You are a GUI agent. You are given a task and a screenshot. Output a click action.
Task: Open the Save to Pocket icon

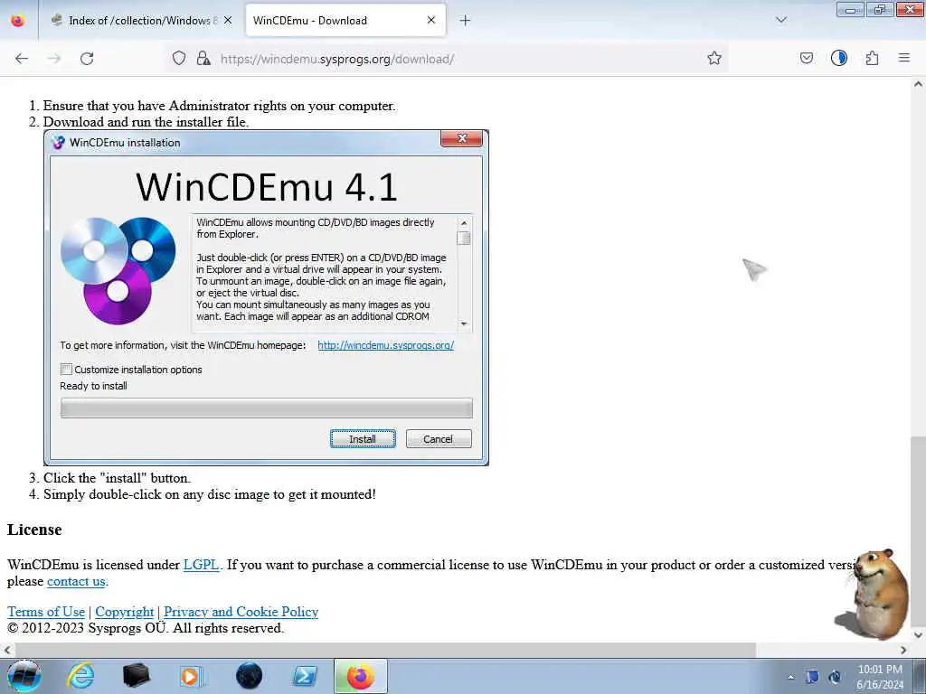coord(806,58)
